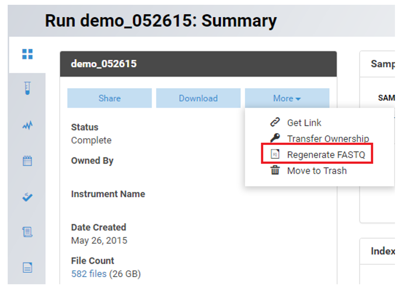Choose Get Link from the More menu
Image resolution: width=406 pixels, height=290 pixels.
pyautogui.click(x=304, y=123)
